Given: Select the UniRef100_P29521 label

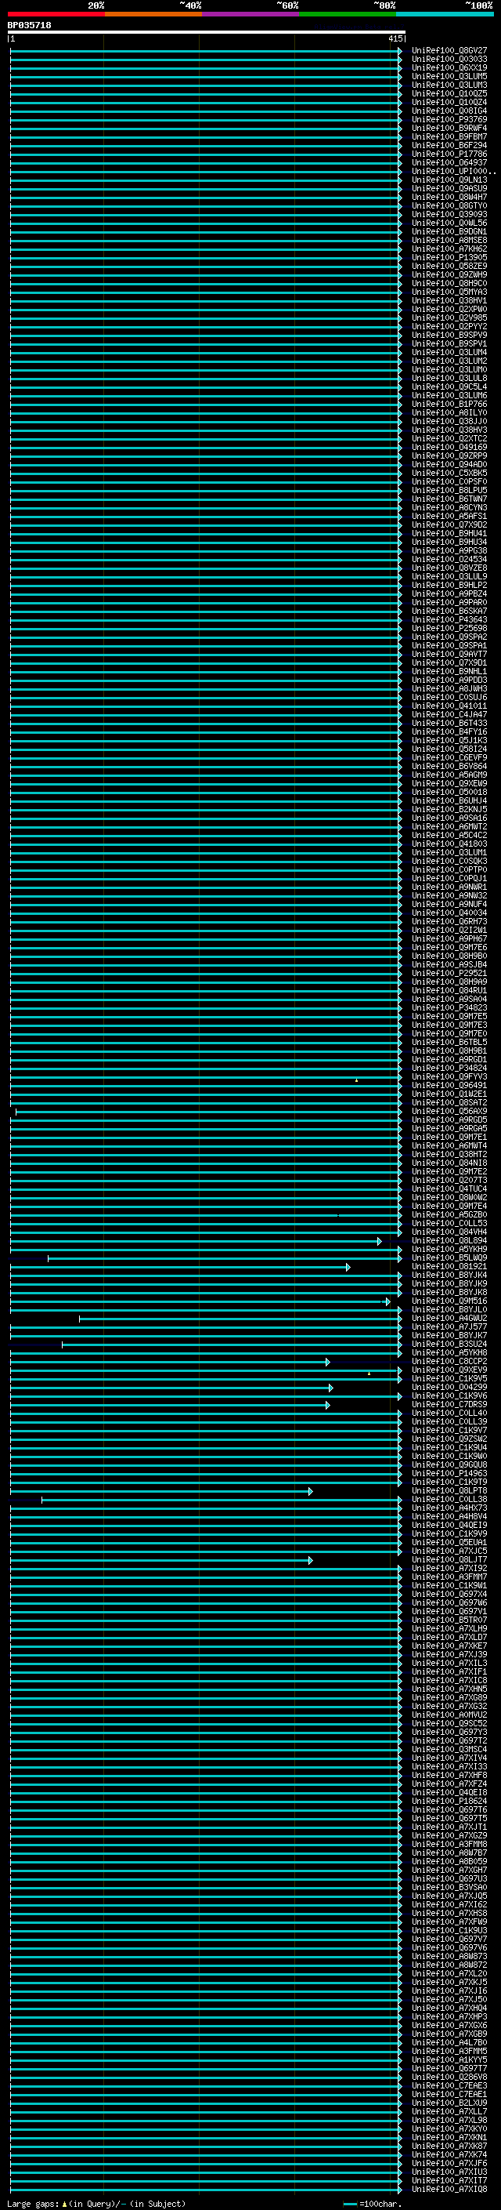Looking at the screenshot, I should [x=449, y=974].
